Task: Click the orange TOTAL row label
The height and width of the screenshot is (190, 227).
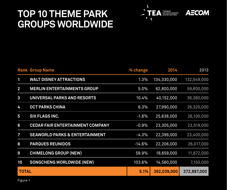Action: point(25,171)
